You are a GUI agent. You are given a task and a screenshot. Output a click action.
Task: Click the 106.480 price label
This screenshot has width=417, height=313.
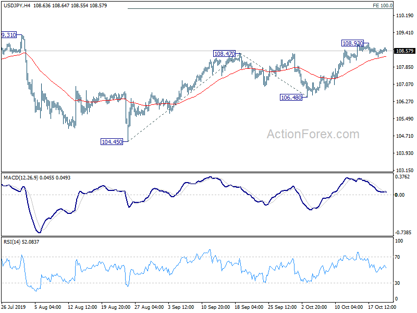click(x=291, y=98)
